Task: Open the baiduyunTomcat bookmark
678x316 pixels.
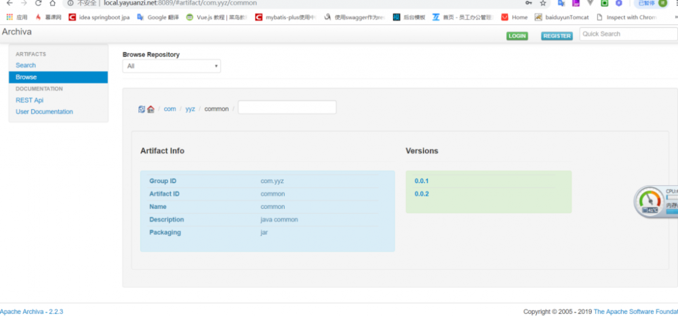Action: [x=561, y=17]
